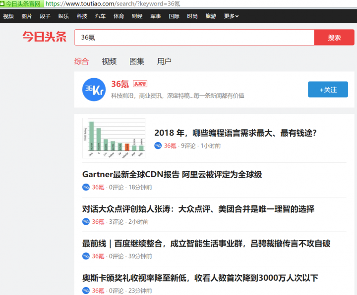This screenshot has width=357, height=295.
Task: Click the 科技前沿，商业资讯 description text
Action: point(178,96)
